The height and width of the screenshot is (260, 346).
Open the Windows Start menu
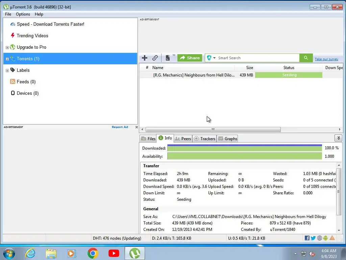[9, 253]
